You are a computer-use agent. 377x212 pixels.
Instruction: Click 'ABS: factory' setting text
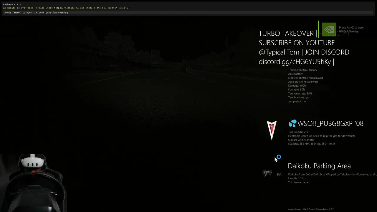click(295, 74)
